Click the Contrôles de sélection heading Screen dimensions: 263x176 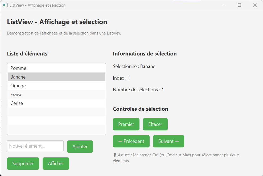(x=141, y=109)
